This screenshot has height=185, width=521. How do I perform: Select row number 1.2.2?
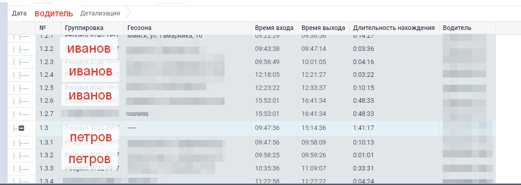(46, 49)
